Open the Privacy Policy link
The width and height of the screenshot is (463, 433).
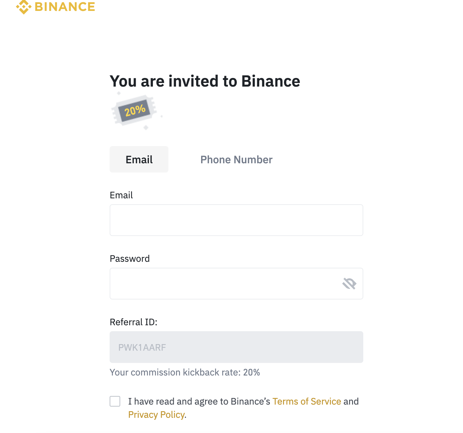tap(156, 414)
